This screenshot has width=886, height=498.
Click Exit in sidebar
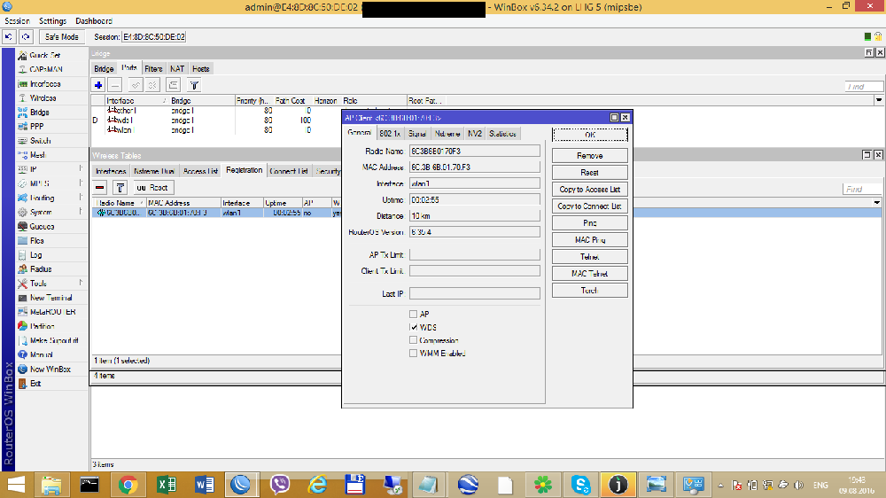point(35,384)
